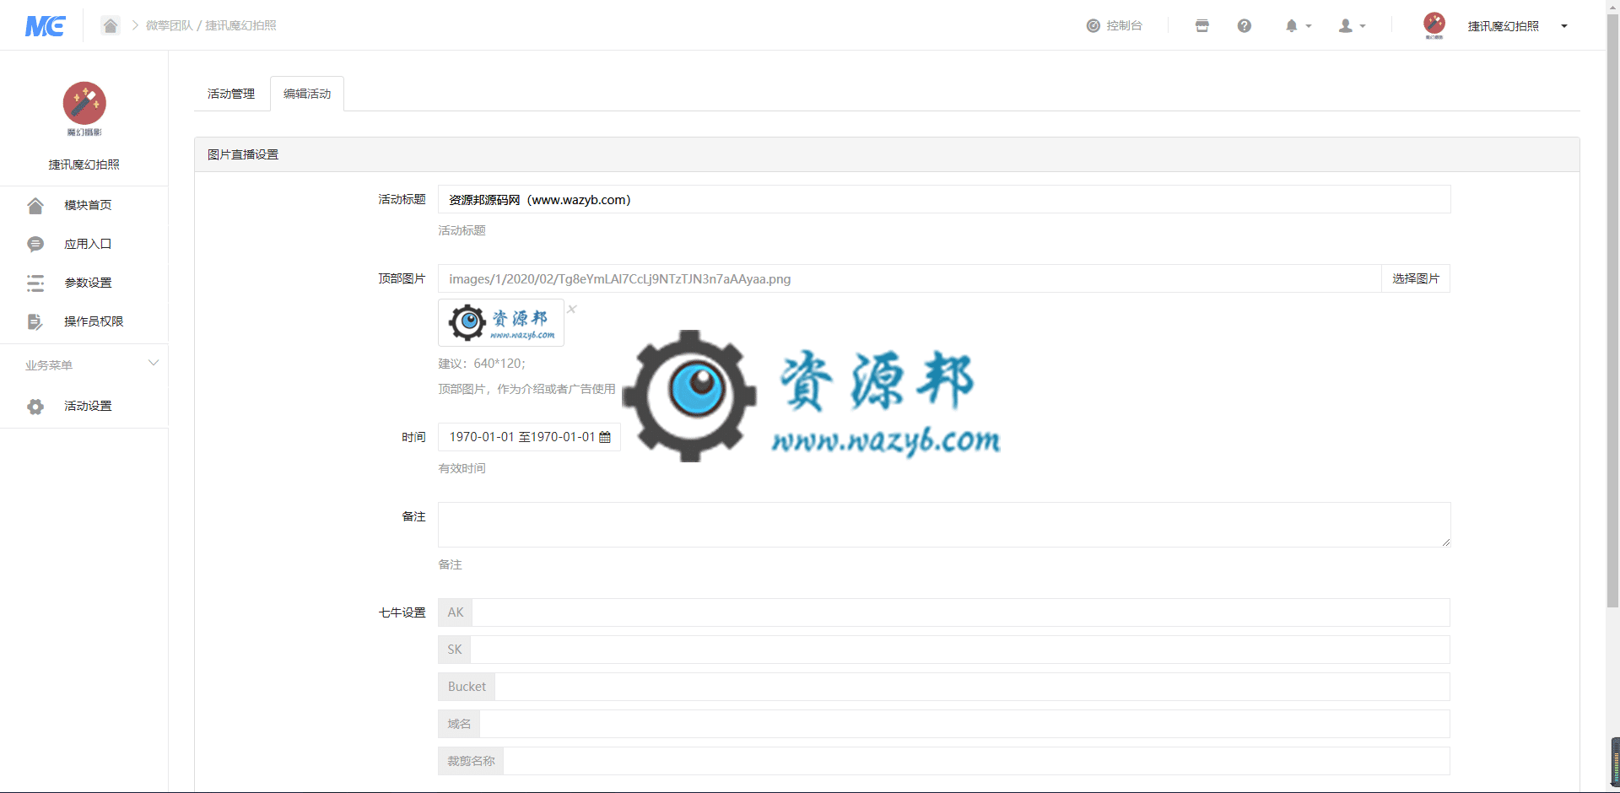1620x793 pixels.
Task: Open notifications bell dropdown
Action: (1298, 25)
